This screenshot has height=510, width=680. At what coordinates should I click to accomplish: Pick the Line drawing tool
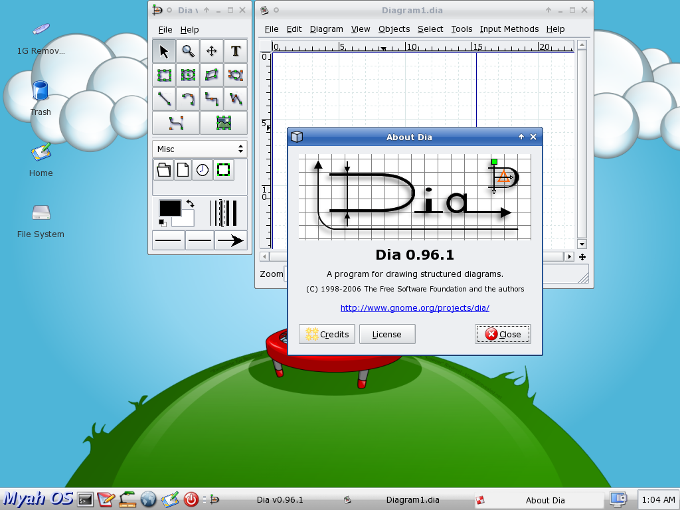pos(164,99)
